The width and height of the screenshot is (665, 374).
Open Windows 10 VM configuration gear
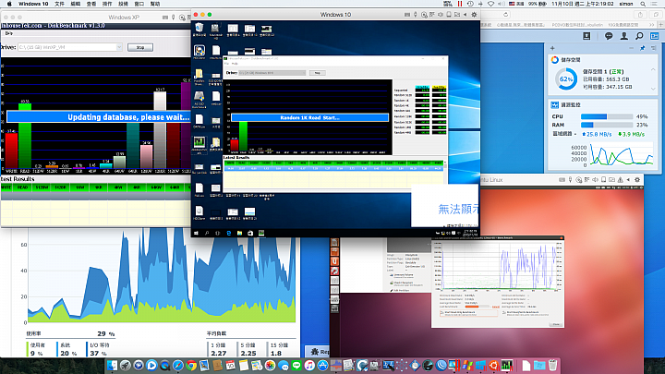[x=474, y=15]
